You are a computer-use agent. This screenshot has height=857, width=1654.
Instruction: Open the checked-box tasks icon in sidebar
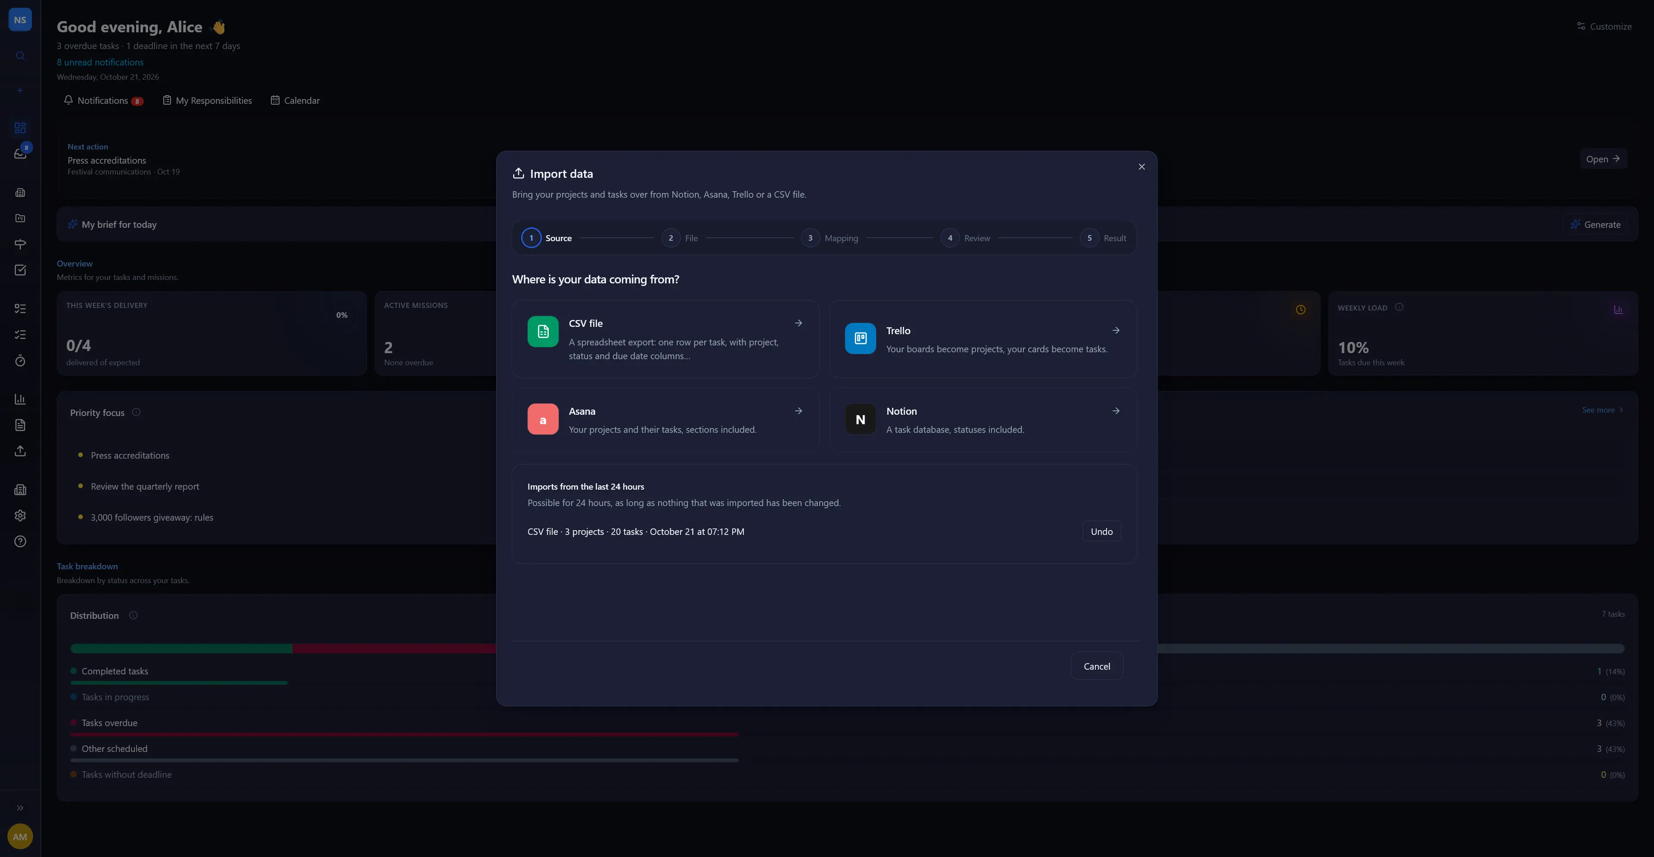point(20,270)
